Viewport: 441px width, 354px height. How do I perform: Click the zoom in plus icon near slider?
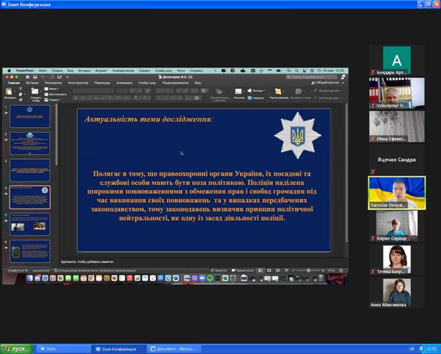323,271
